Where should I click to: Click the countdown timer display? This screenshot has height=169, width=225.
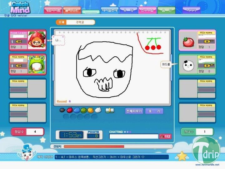(71, 135)
